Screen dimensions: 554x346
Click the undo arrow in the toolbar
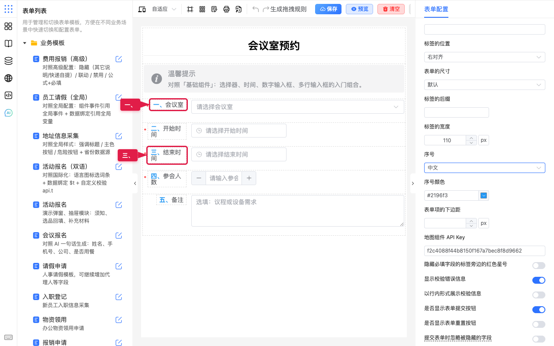pos(255,9)
